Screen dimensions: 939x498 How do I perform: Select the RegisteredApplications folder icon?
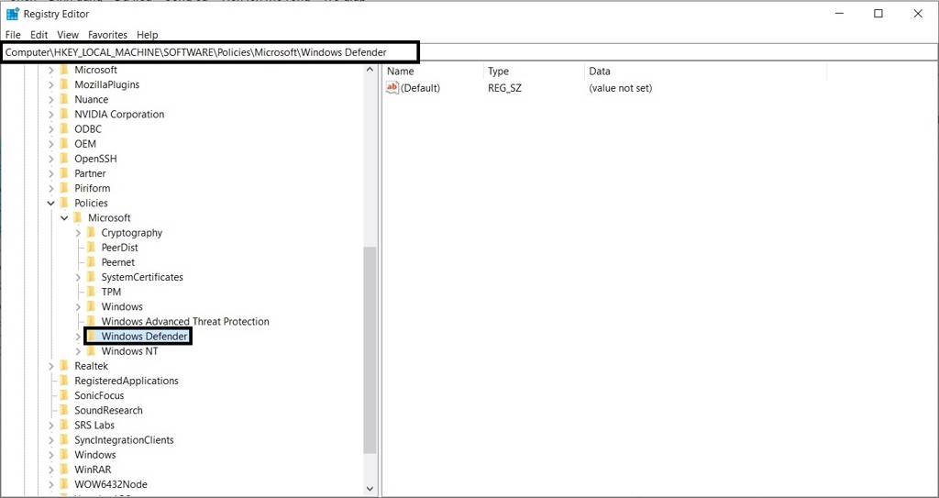tap(65, 381)
